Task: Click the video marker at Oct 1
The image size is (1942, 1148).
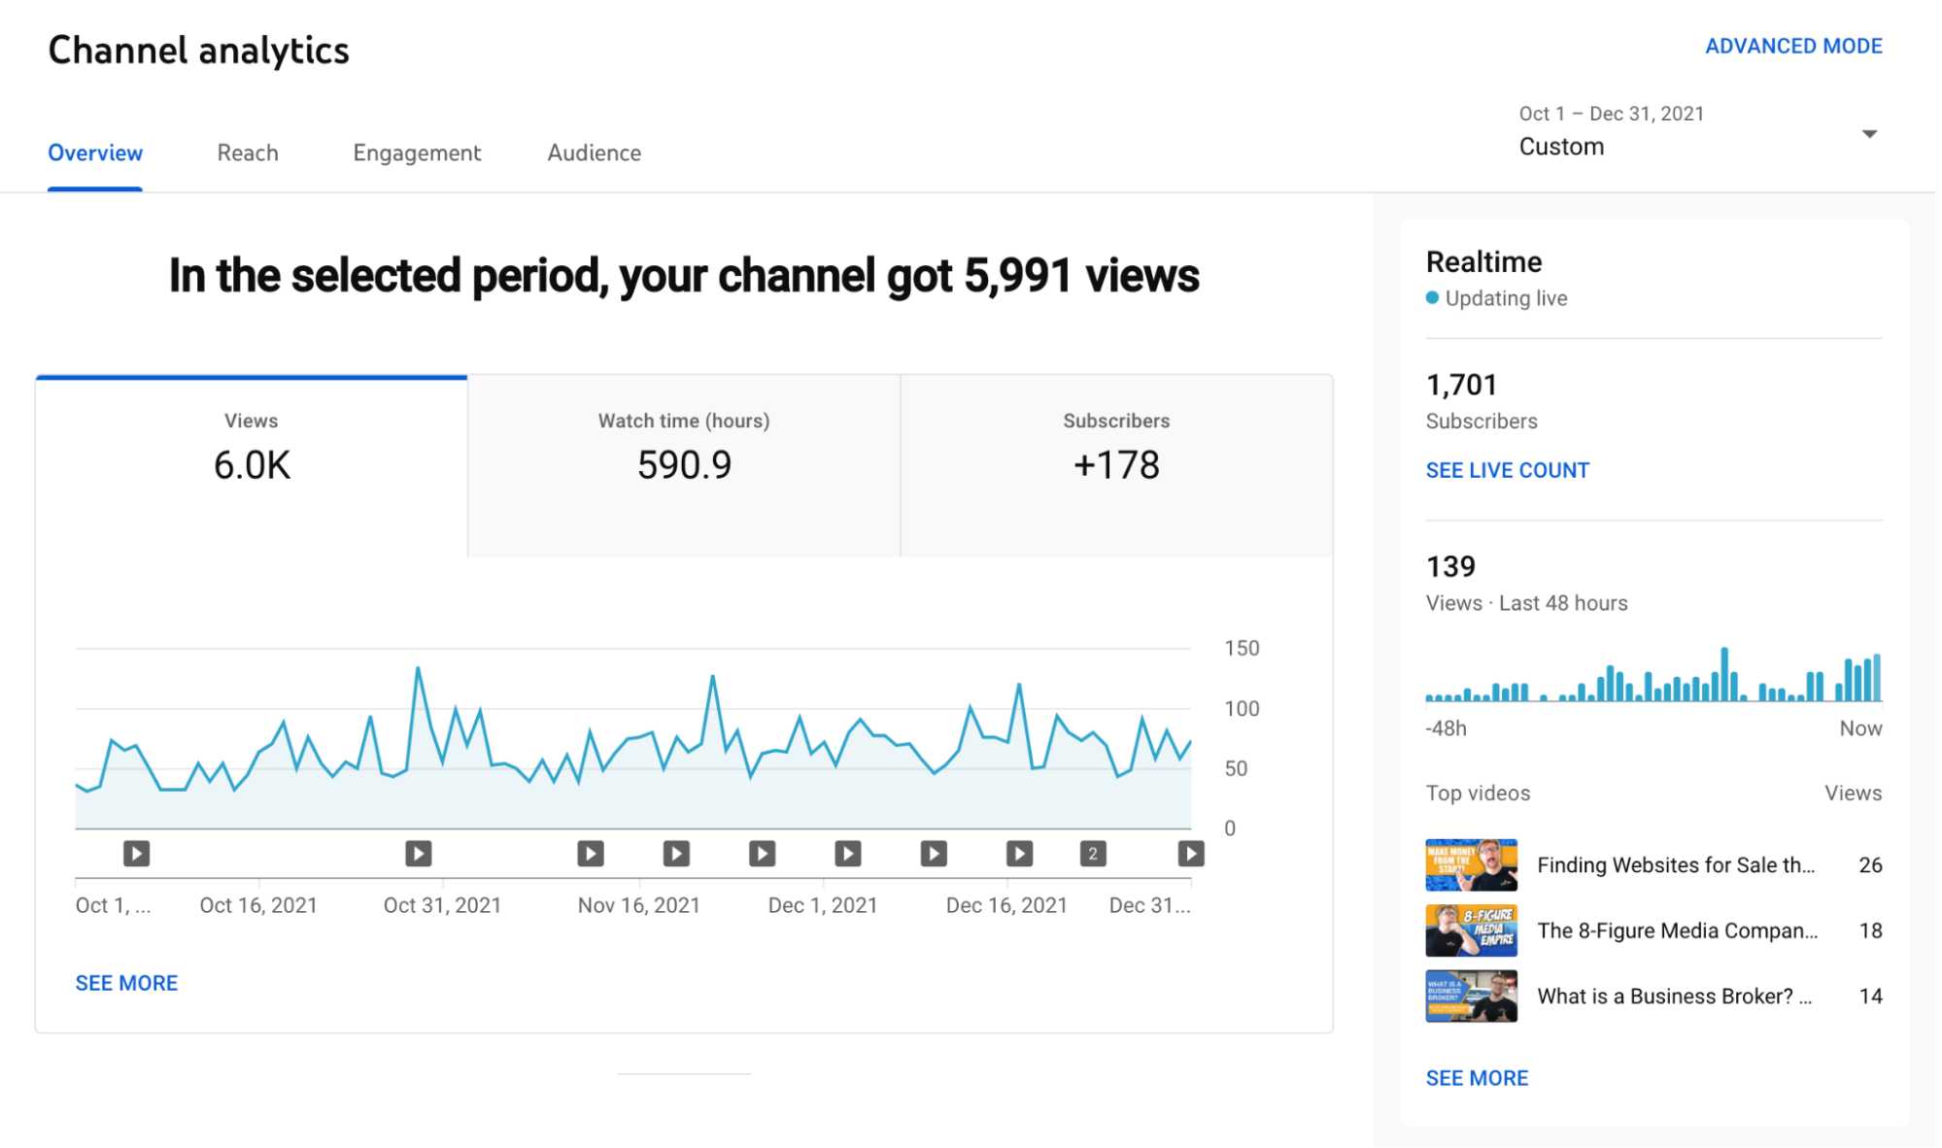Action: click(136, 854)
